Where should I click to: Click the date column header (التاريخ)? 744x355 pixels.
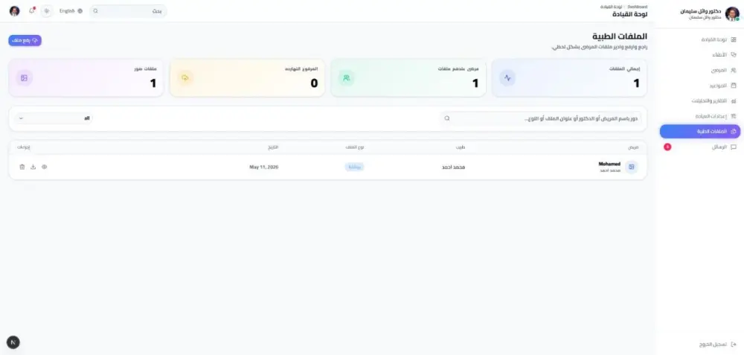[x=273, y=147]
